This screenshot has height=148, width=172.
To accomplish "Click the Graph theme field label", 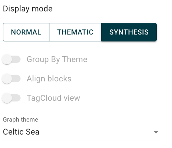I will [x=20, y=119].
